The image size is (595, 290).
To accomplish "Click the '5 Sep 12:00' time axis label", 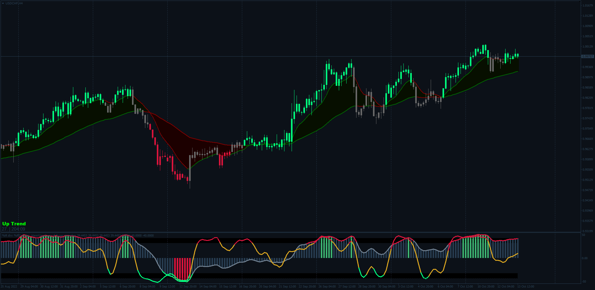I will 108,287.
